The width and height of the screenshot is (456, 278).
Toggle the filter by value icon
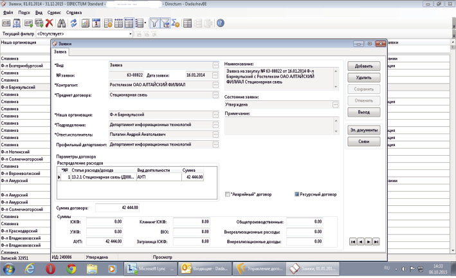click(x=165, y=23)
